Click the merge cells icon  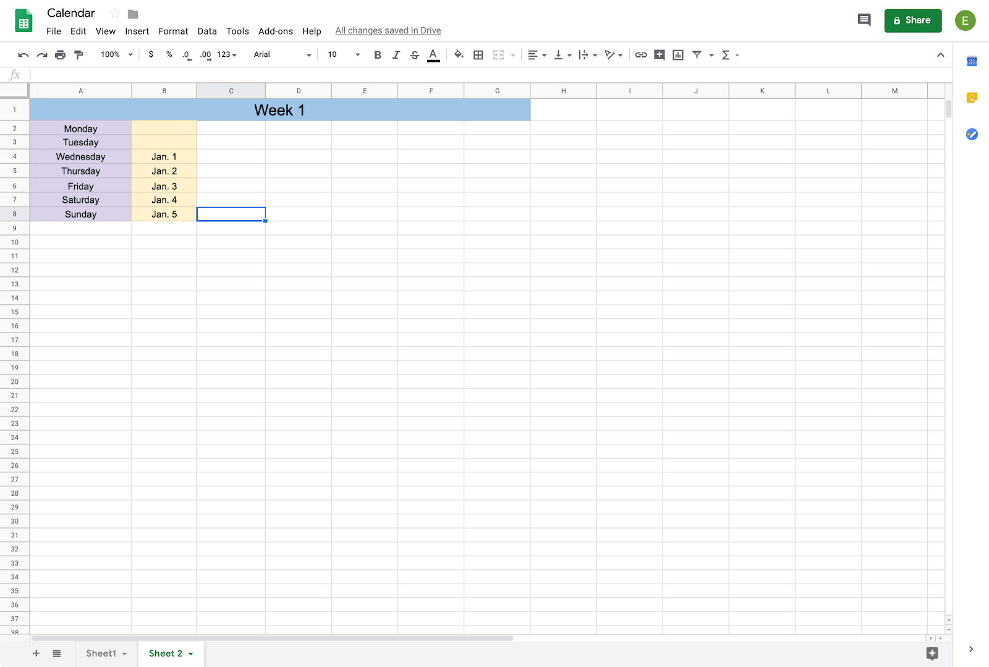[x=498, y=55]
